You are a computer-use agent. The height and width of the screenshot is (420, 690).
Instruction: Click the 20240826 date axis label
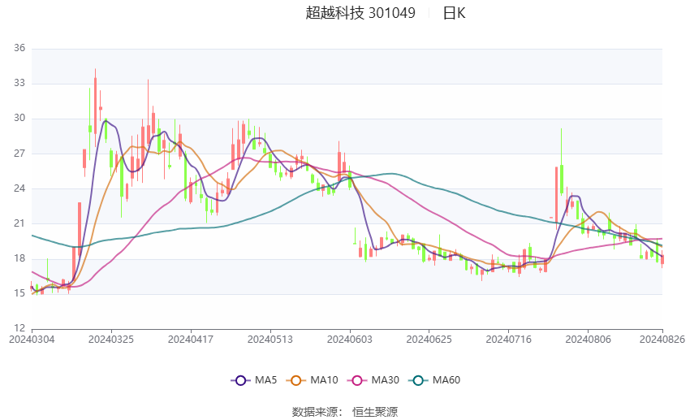click(662, 340)
